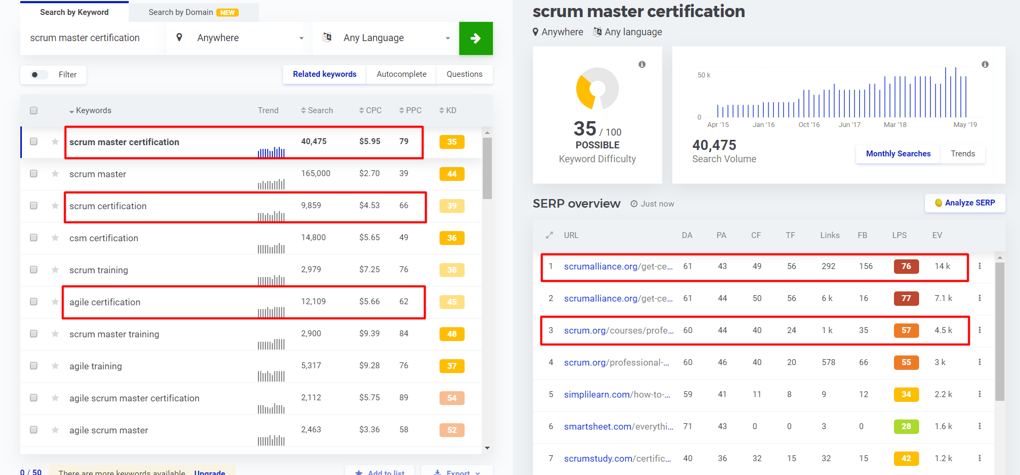Click the KD 35 badge for scrum master certification
This screenshot has height=475, width=1020.
tap(452, 142)
